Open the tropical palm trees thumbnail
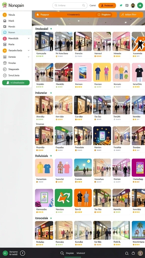The height and width of the screenshot is (258, 145). click(x=138, y=230)
